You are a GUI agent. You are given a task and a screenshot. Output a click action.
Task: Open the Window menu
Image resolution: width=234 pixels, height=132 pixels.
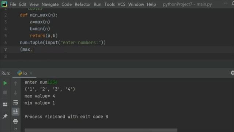tap(136, 4)
